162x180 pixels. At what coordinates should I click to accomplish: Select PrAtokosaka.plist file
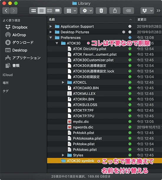click(87, 138)
